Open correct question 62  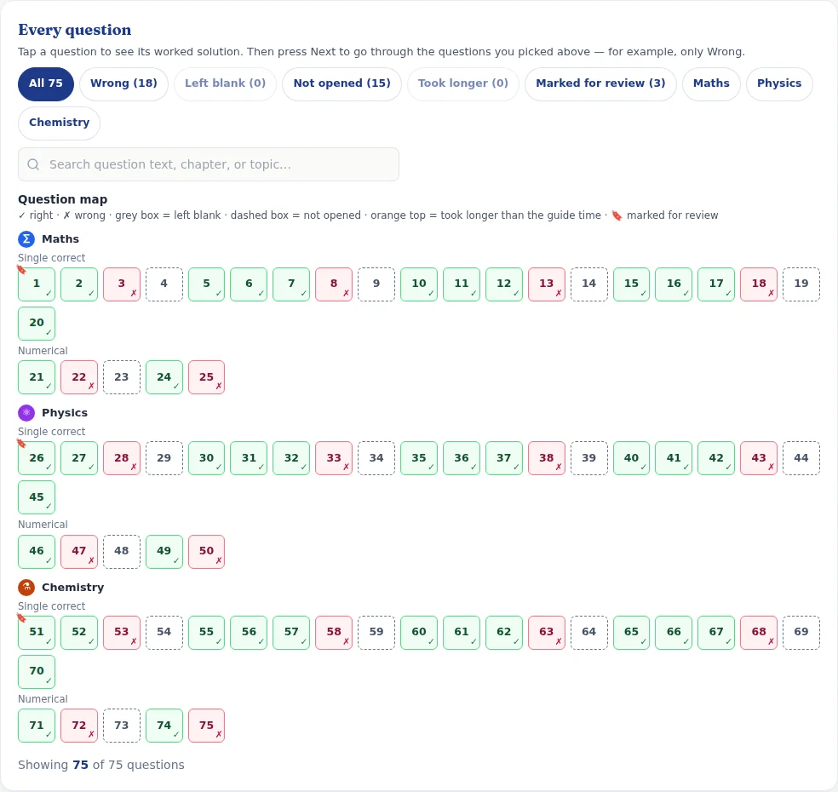pyautogui.click(x=504, y=632)
